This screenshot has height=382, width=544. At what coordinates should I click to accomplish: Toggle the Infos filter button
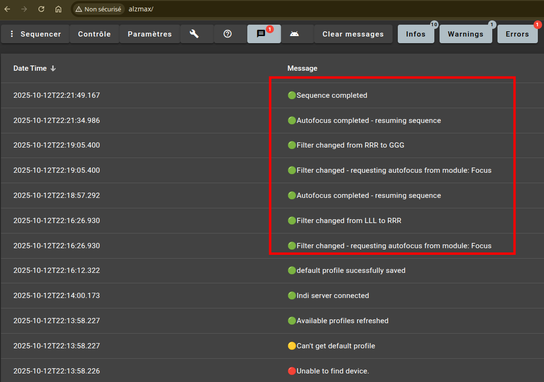tap(416, 34)
